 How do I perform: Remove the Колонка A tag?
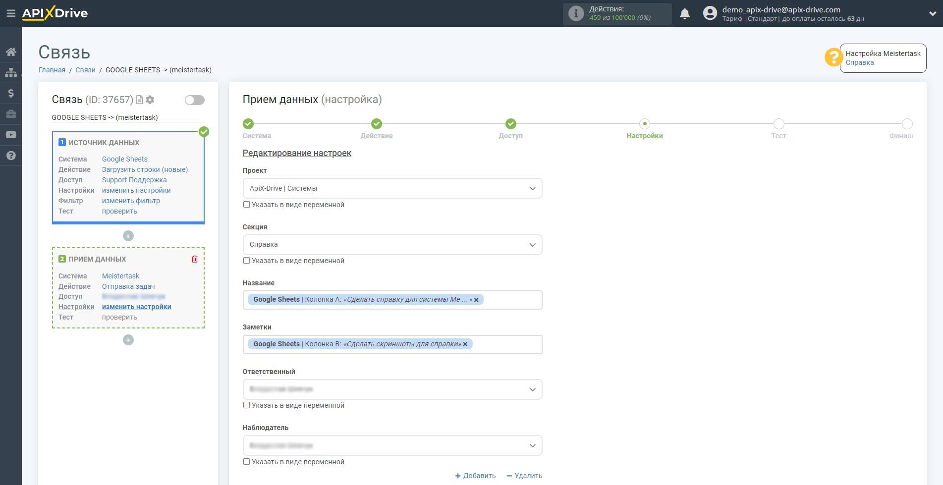pyautogui.click(x=476, y=300)
